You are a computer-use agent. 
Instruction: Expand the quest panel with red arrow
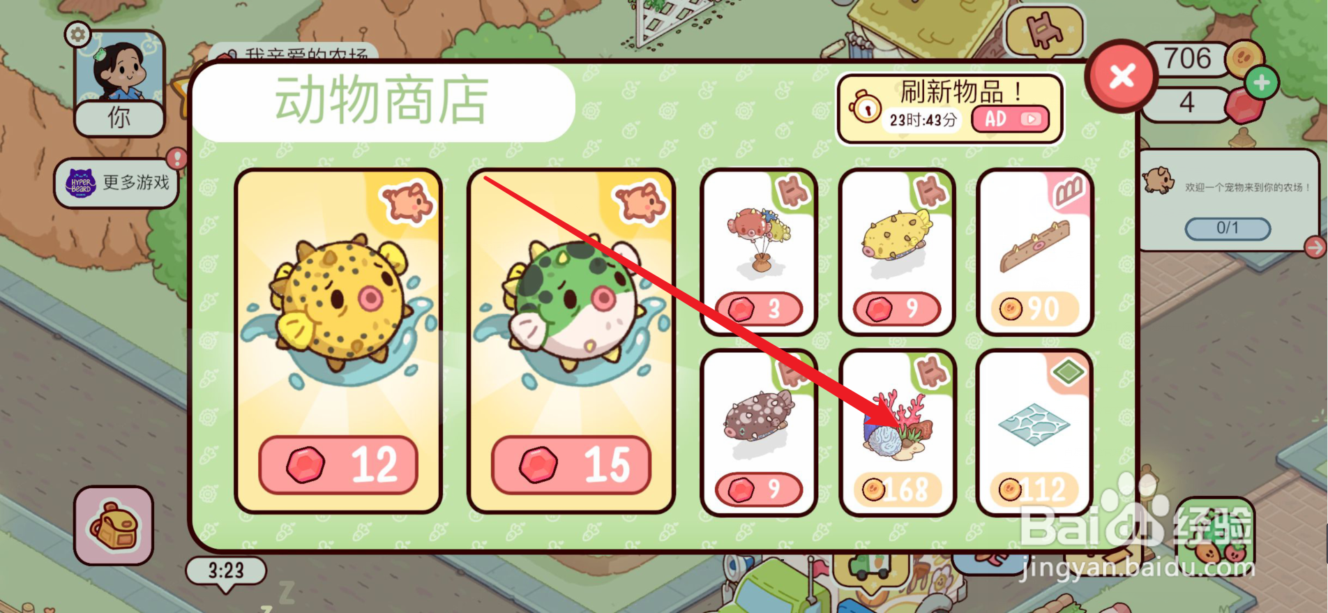[1314, 247]
